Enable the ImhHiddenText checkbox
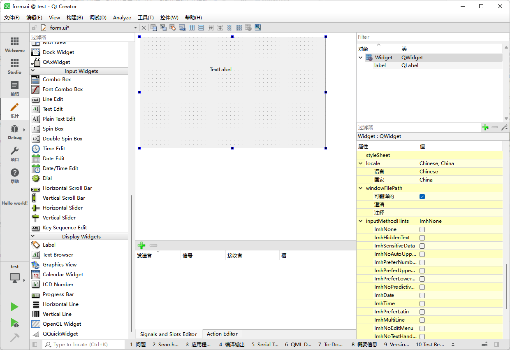Viewport: 510px width, 350px height. 422,238
